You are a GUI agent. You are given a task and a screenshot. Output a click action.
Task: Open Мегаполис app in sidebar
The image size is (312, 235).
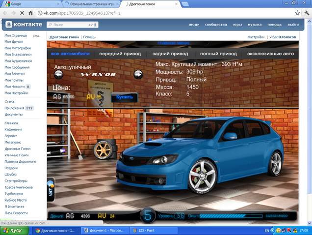13,142
